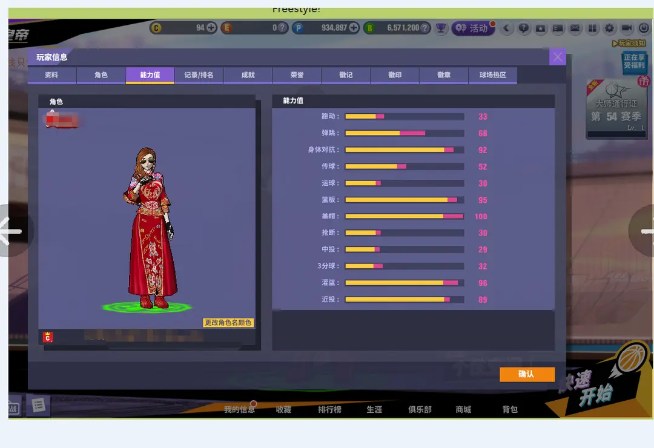This screenshot has width=654, height=448.
Task: Open 背包 backpack in bottom menu
Action: pos(510,409)
